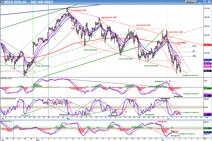Click the .50 retracement level label
The image size is (212, 141).
194,51
